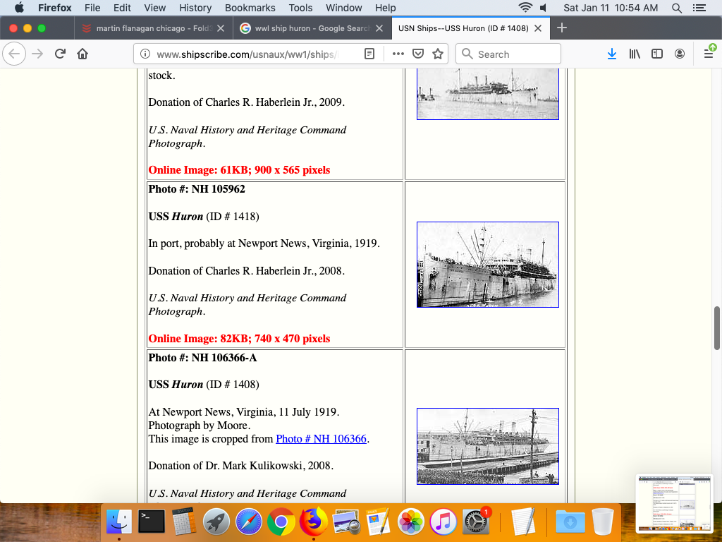Show the Library bookmarks and history icon
This screenshot has height=542, width=722.
[x=635, y=54]
